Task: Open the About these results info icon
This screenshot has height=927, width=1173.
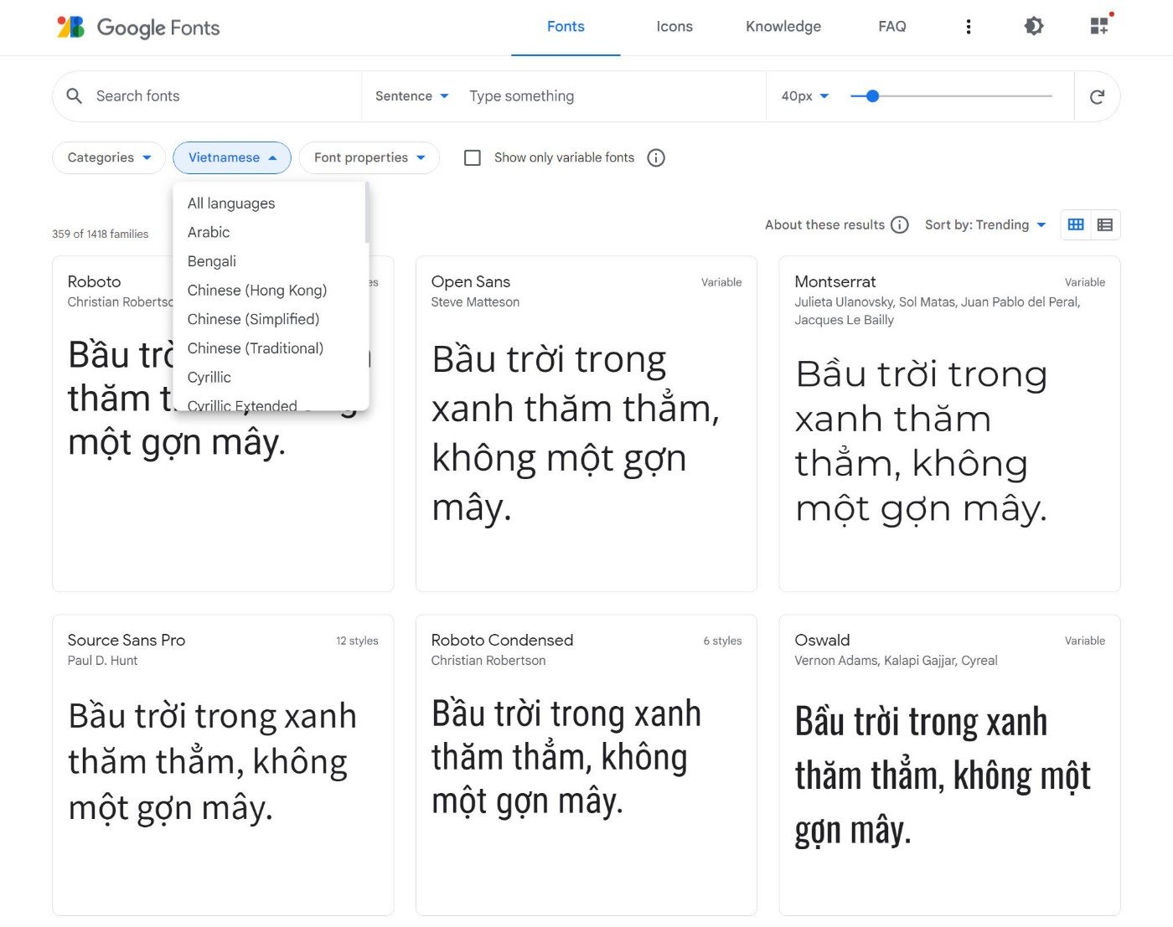Action: 900,224
